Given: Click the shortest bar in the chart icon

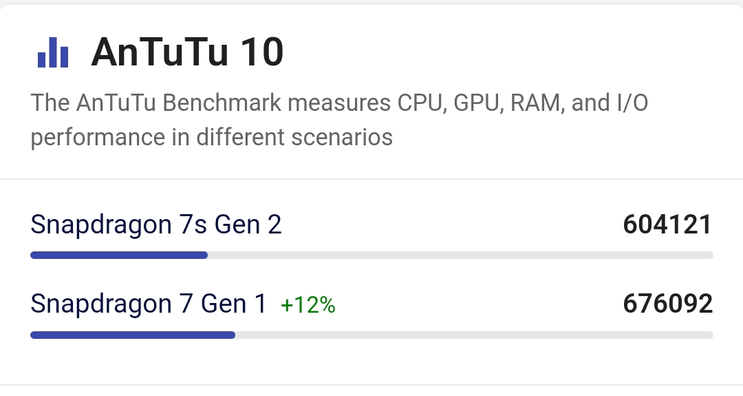Looking at the screenshot, I should [x=41, y=60].
